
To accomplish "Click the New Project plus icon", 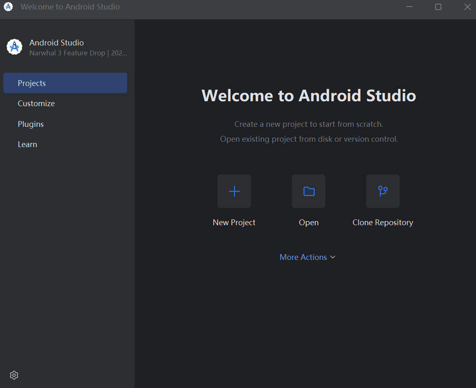I will pyautogui.click(x=234, y=191).
